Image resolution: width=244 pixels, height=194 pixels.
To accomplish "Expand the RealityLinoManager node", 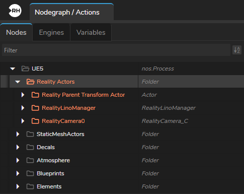I will tap(23, 108).
